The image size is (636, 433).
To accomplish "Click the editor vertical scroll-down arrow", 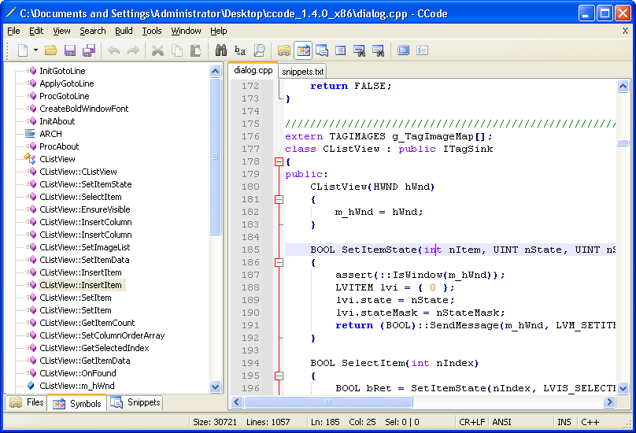I will (x=623, y=388).
